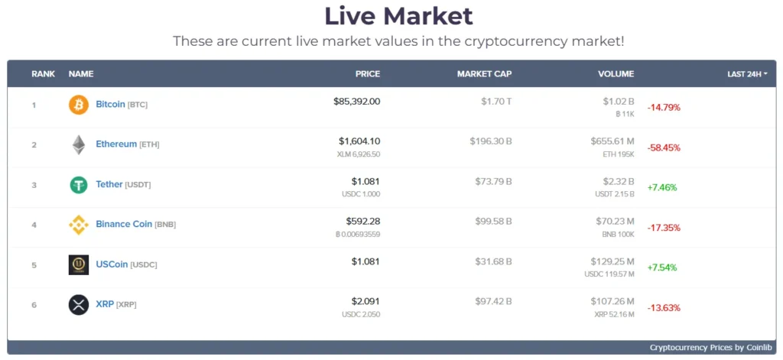Click the XRP black logo icon
The image size is (783, 360).
[x=79, y=305]
